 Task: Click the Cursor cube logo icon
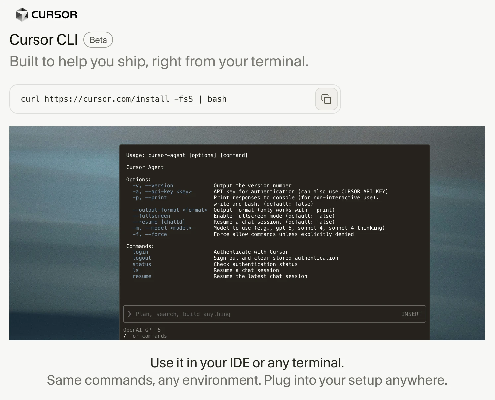(x=22, y=15)
